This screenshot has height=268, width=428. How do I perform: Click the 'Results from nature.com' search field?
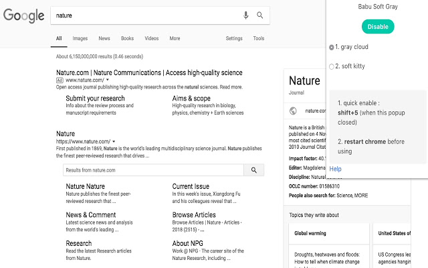(153, 170)
